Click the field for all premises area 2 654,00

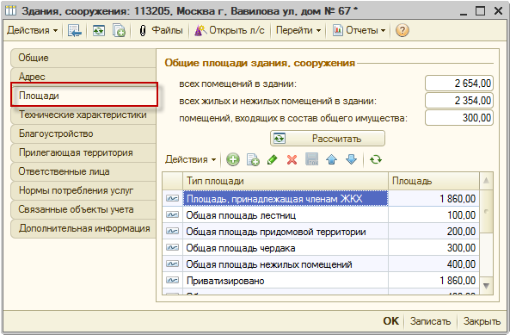pyautogui.click(x=459, y=84)
